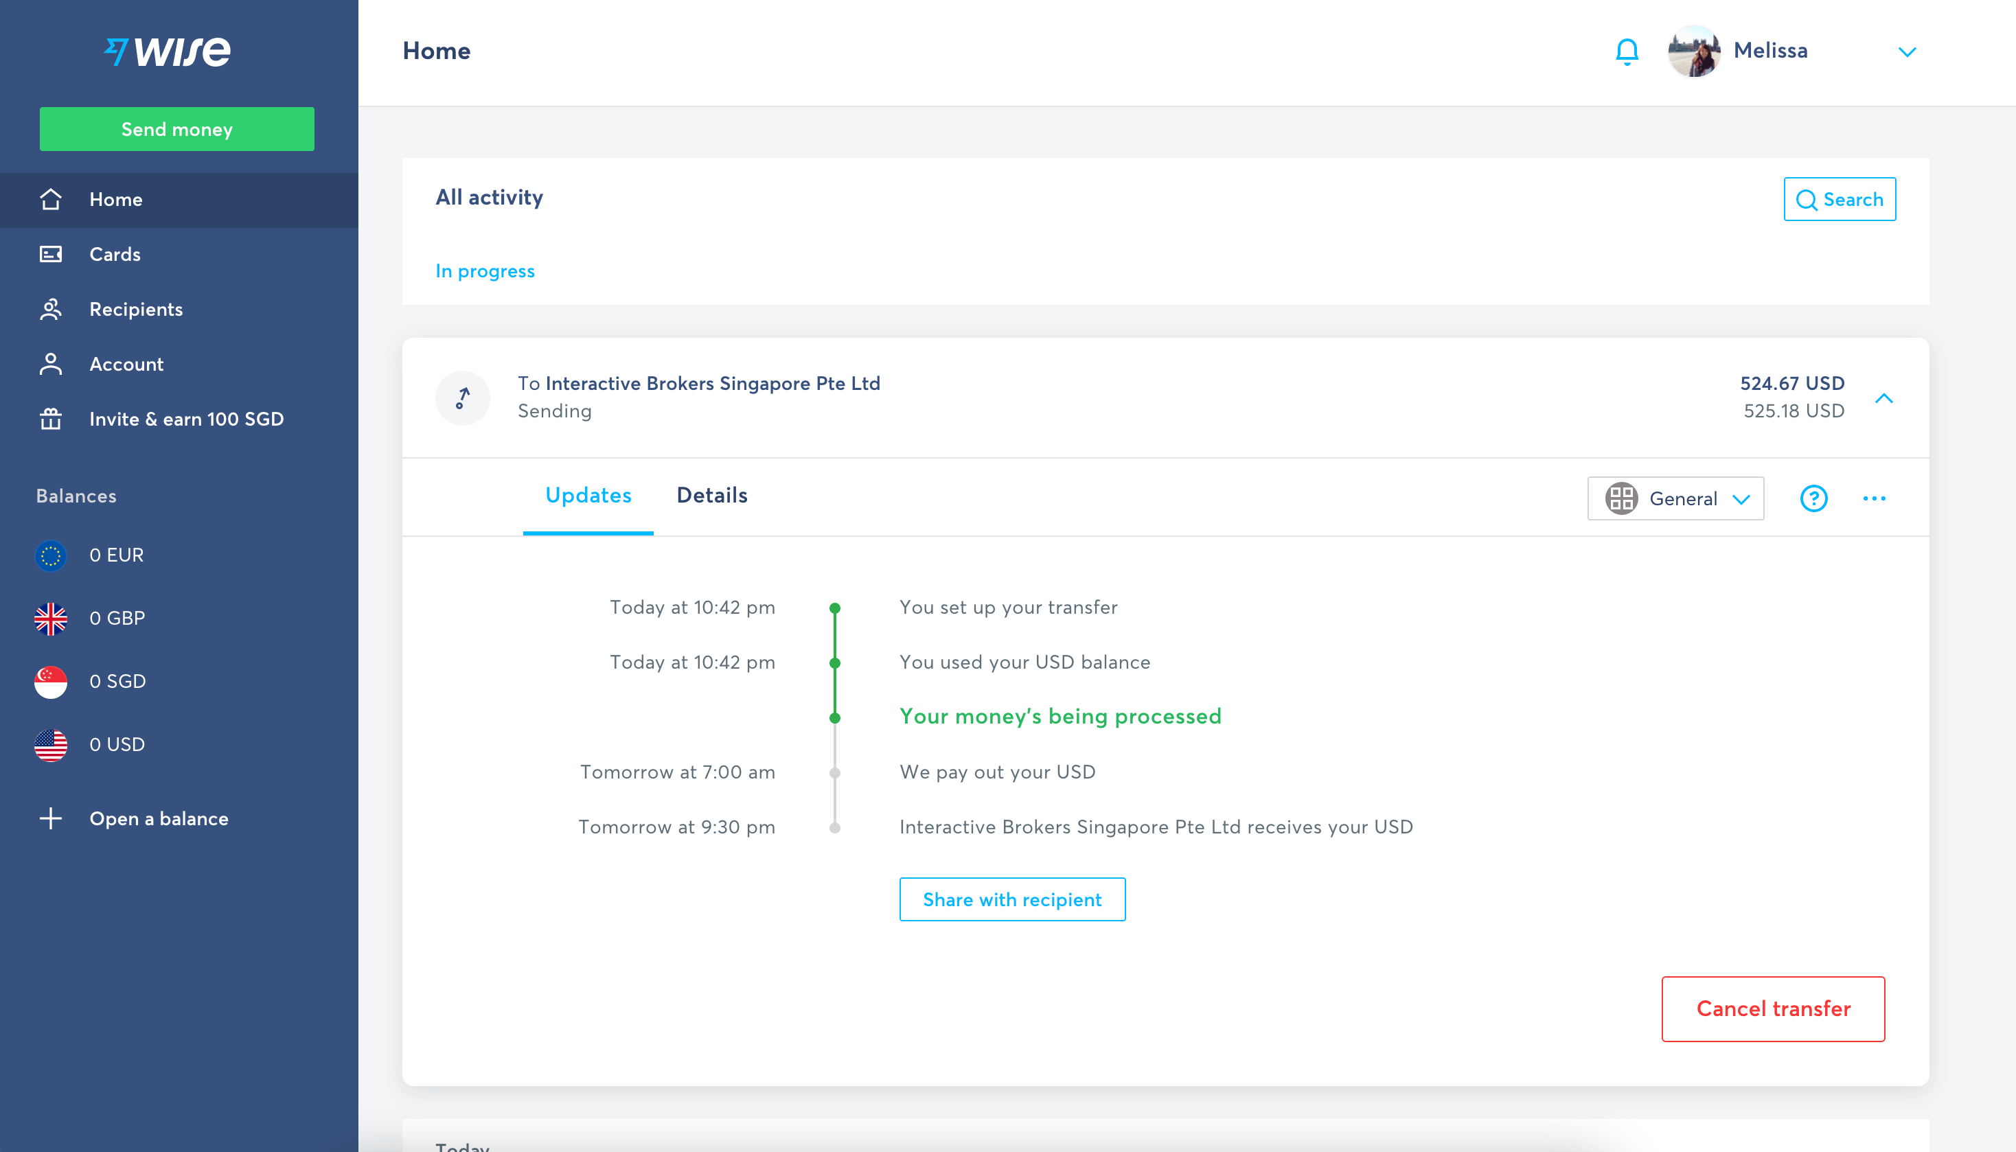
Task: Click the Singapore flag icon
Action: [51, 682]
